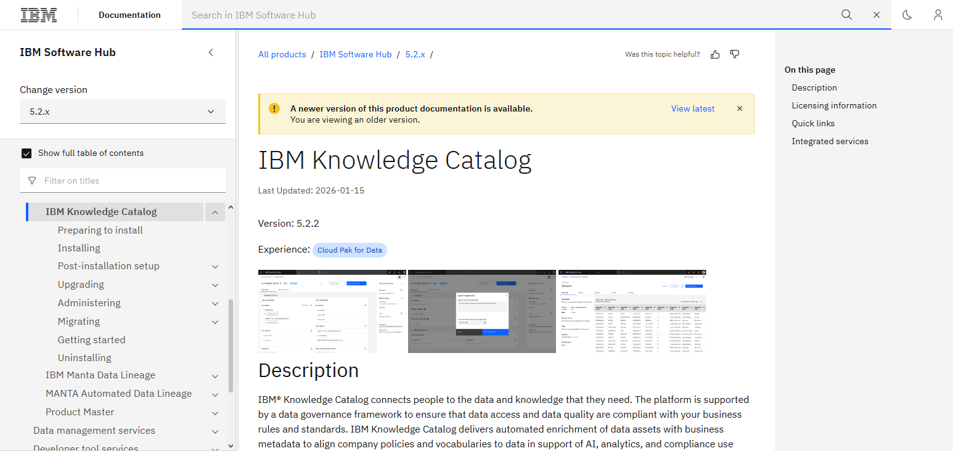953x451 pixels.
Task: Switch to dark theme moon icon
Action: click(907, 15)
